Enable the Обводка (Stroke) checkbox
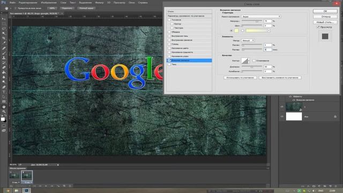Screen dimensions: 343x193 point(169,32)
